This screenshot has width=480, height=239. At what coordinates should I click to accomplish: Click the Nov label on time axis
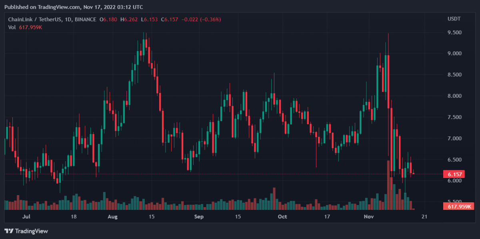pyautogui.click(x=369, y=217)
